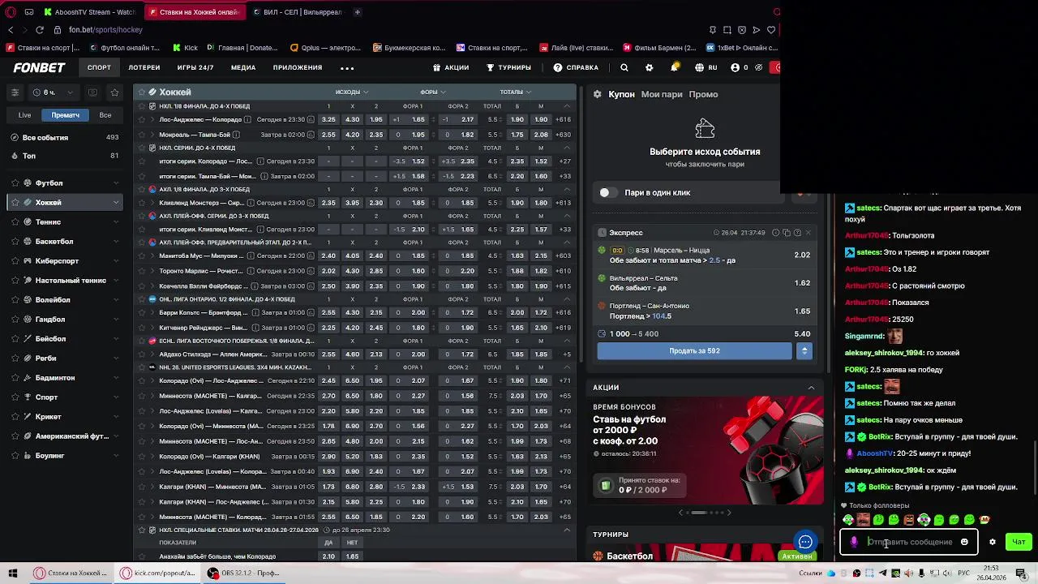Click the FONBET logo

39,67
